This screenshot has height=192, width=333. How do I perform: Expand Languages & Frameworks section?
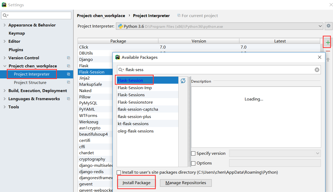point(5,99)
